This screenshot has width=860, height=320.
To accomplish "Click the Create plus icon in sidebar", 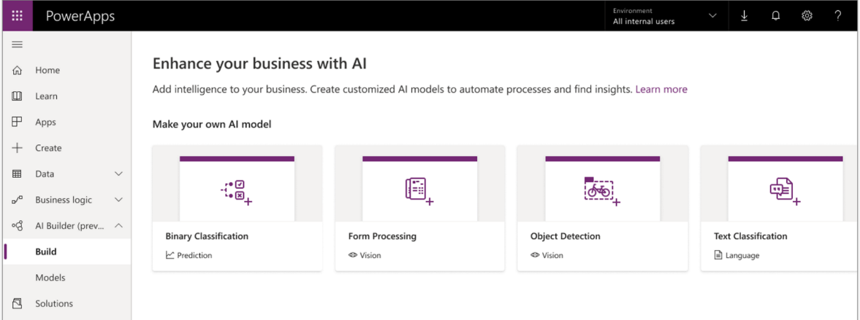I will [17, 148].
